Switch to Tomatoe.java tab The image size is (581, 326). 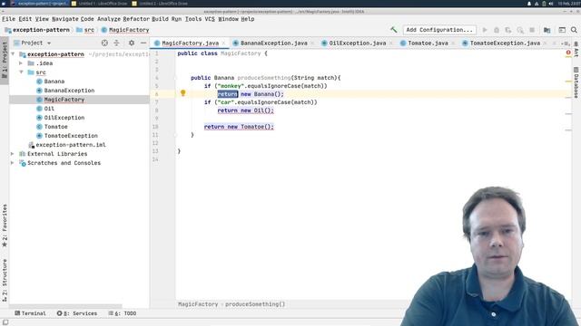point(428,43)
